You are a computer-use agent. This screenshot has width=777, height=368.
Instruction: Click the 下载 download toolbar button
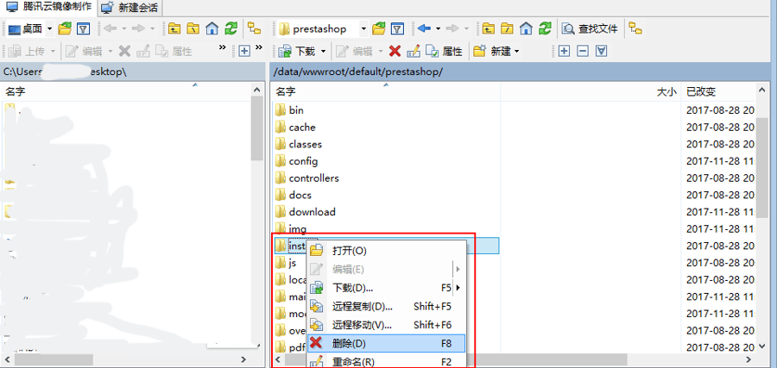coord(299,52)
